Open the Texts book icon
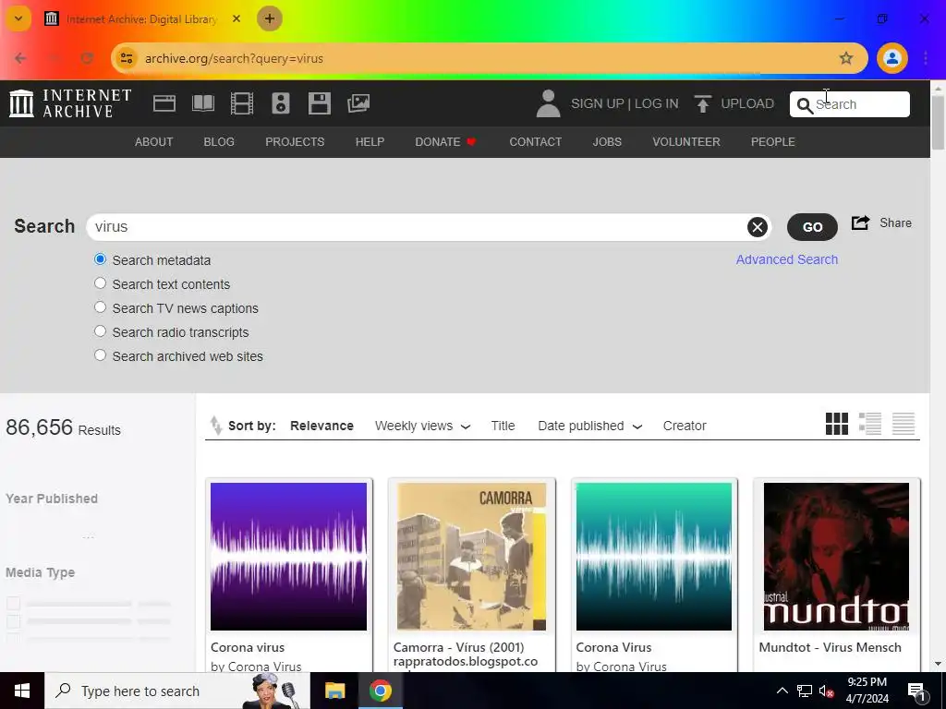946x709 pixels. tap(202, 103)
